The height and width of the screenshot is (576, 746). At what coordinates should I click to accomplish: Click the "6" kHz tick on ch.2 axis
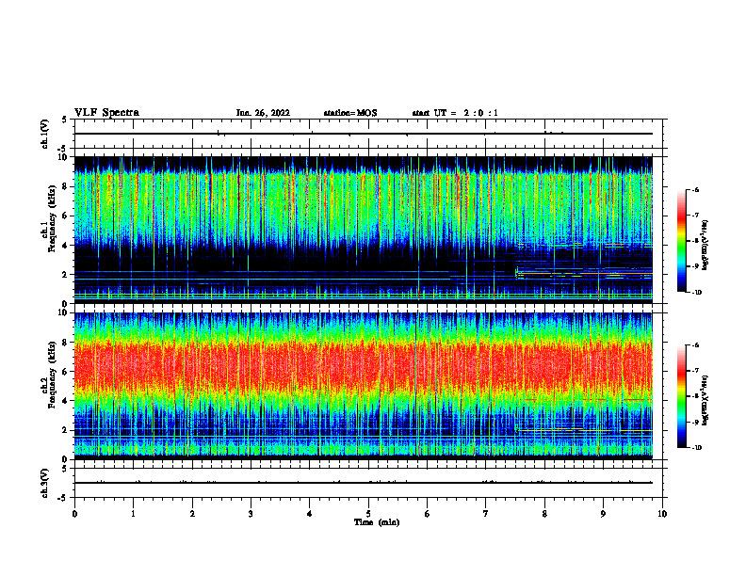[66, 372]
